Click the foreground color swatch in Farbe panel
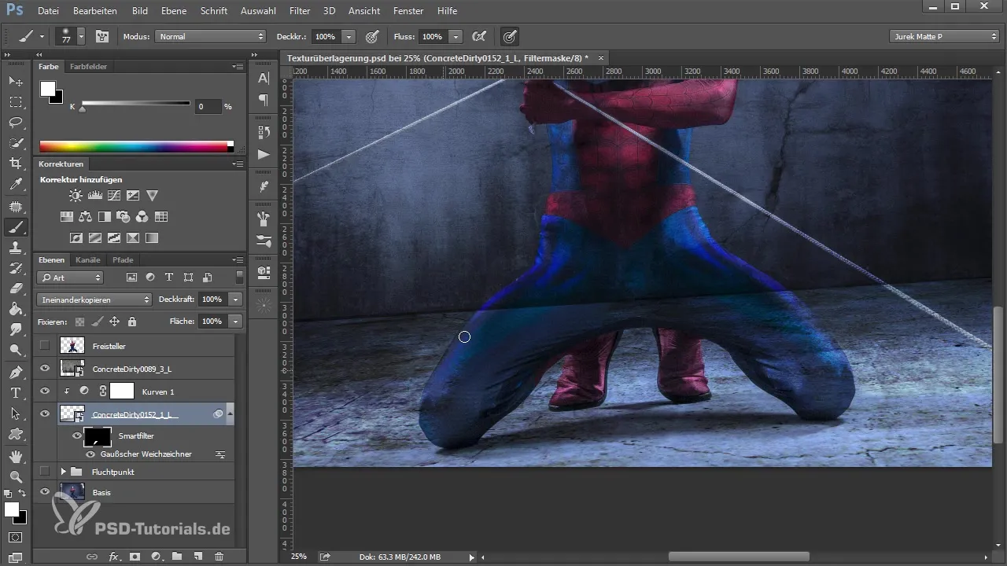Image resolution: width=1007 pixels, height=566 pixels. [x=47, y=88]
